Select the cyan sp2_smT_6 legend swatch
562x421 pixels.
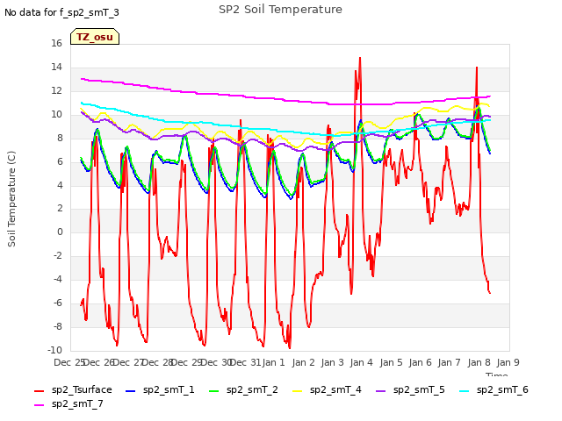(x=465, y=391)
